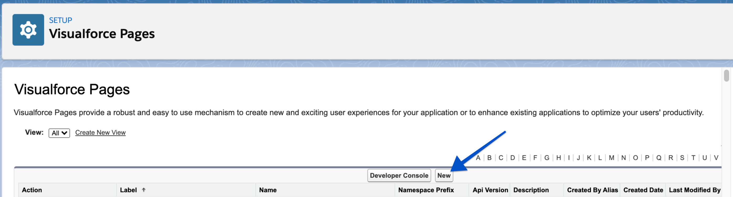Click the Visualforce Pages content heading

tap(72, 89)
